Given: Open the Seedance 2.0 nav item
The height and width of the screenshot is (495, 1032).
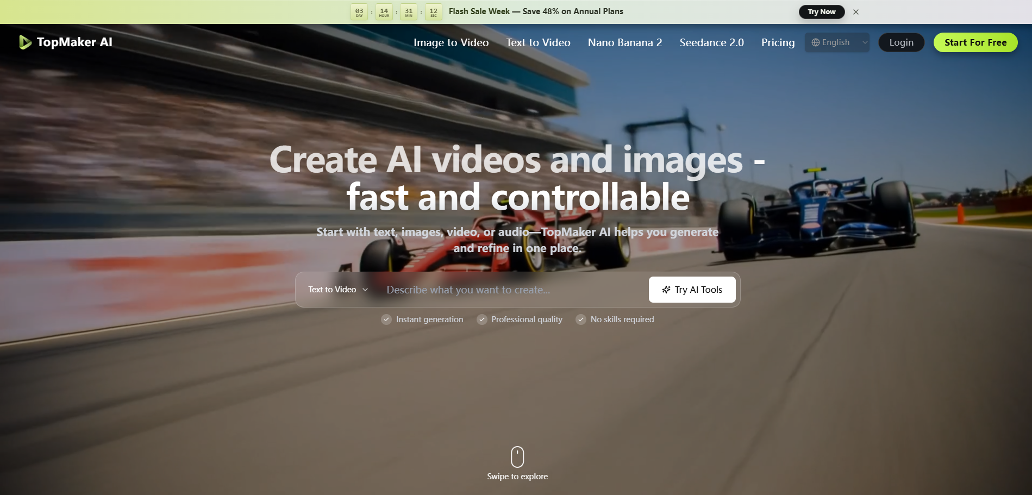Looking at the screenshot, I should [711, 42].
